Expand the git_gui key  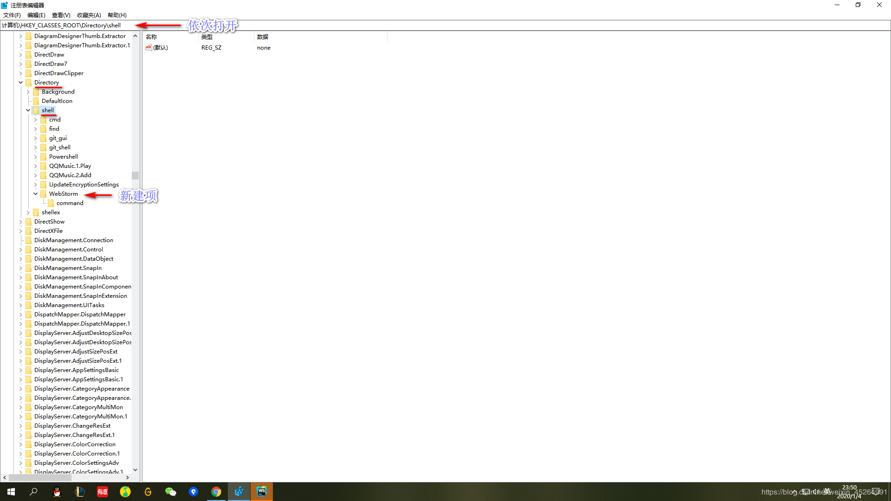(36, 138)
